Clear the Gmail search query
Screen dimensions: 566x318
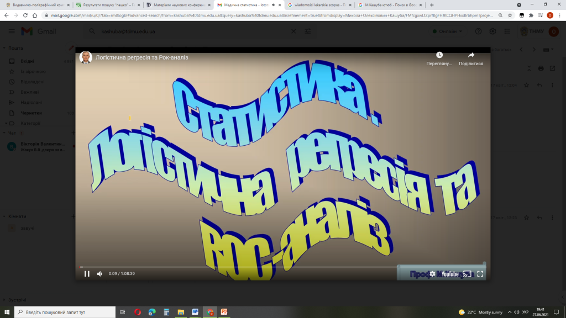294,31
